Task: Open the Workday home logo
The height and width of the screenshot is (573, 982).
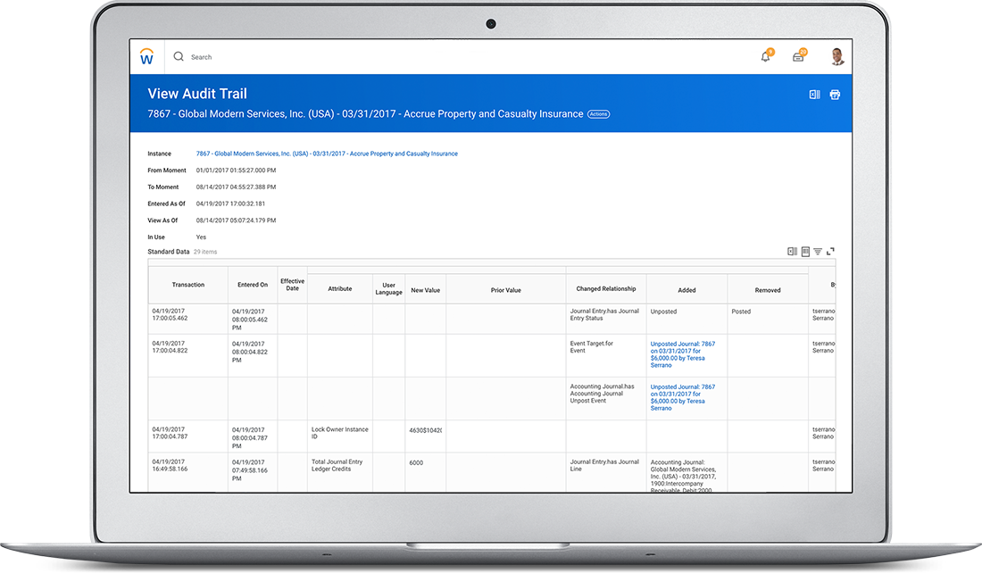Action: 146,56
